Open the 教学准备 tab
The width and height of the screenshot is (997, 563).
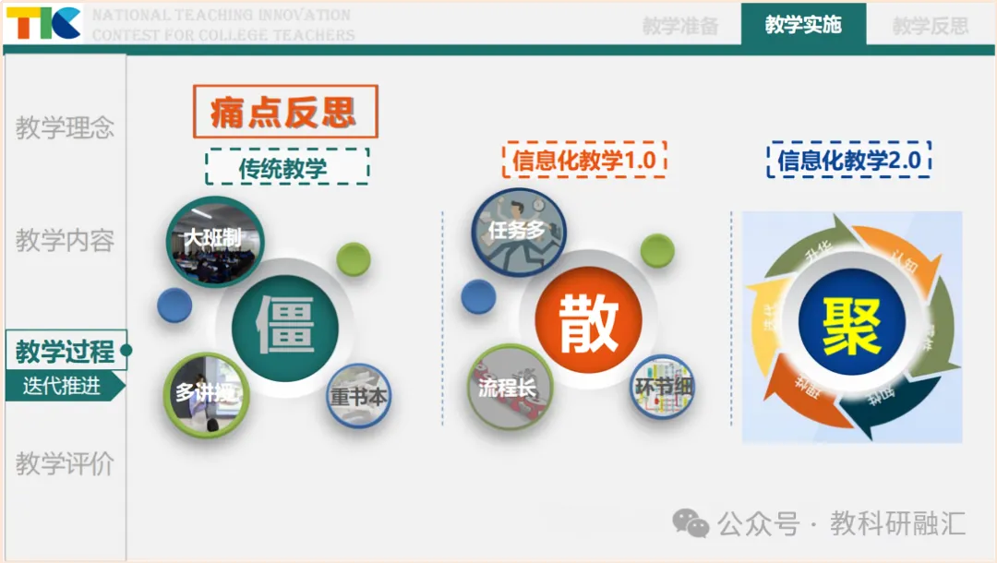point(680,26)
